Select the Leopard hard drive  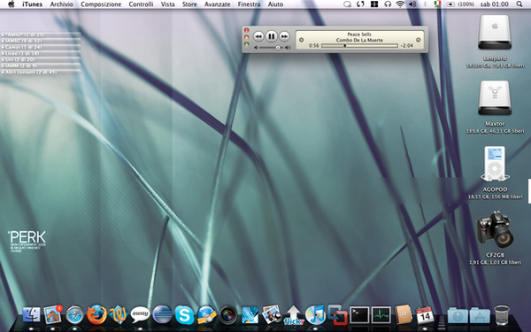click(495, 32)
